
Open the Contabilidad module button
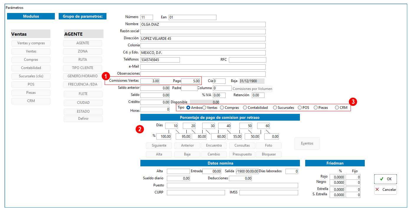(x=31, y=68)
